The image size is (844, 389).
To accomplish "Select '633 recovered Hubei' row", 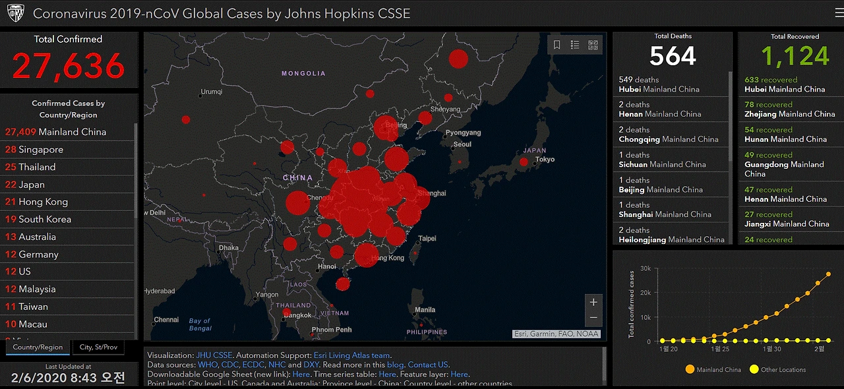I will pos(790,84).
